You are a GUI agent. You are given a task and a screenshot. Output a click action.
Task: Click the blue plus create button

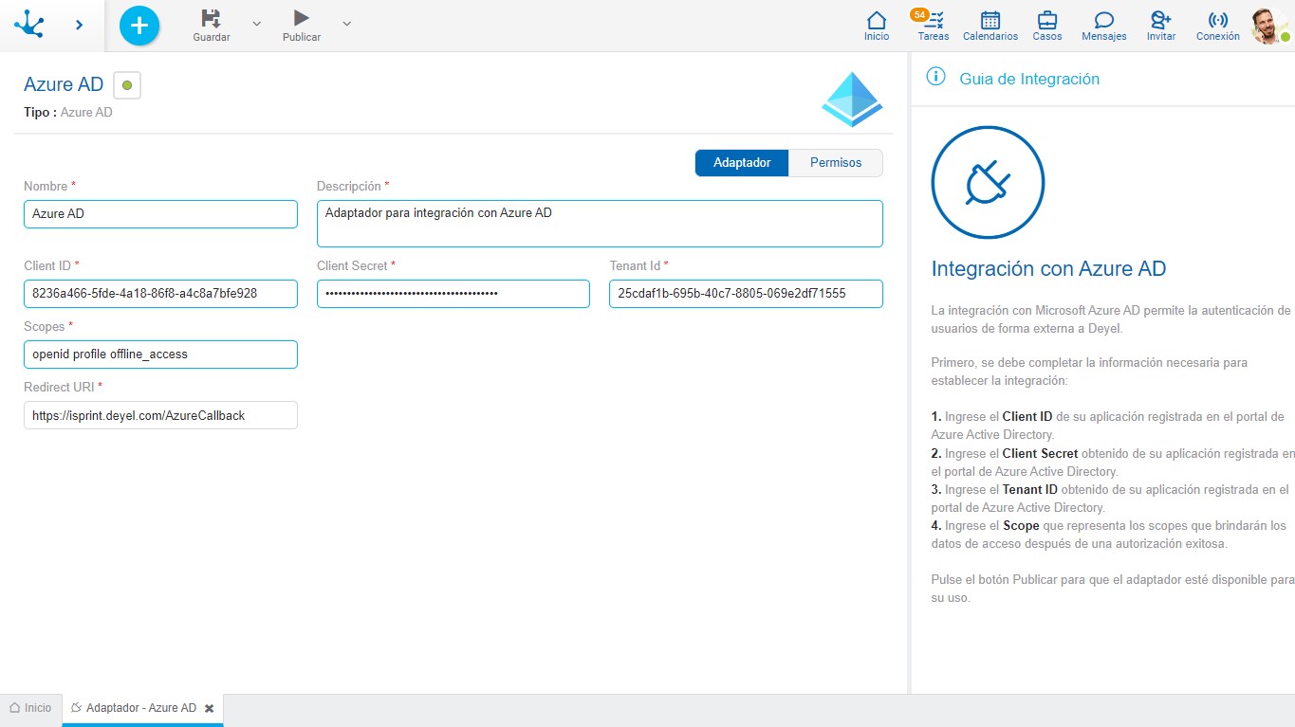(139, 26)
